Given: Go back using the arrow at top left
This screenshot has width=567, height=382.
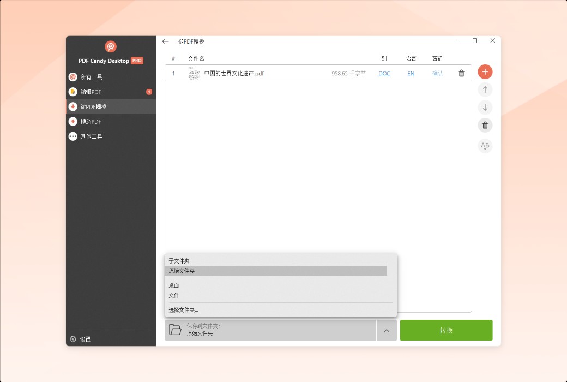Looking at the screenshot, I should [x=165, y=41].
